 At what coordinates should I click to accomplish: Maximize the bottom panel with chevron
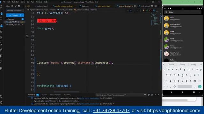[156, 95]
